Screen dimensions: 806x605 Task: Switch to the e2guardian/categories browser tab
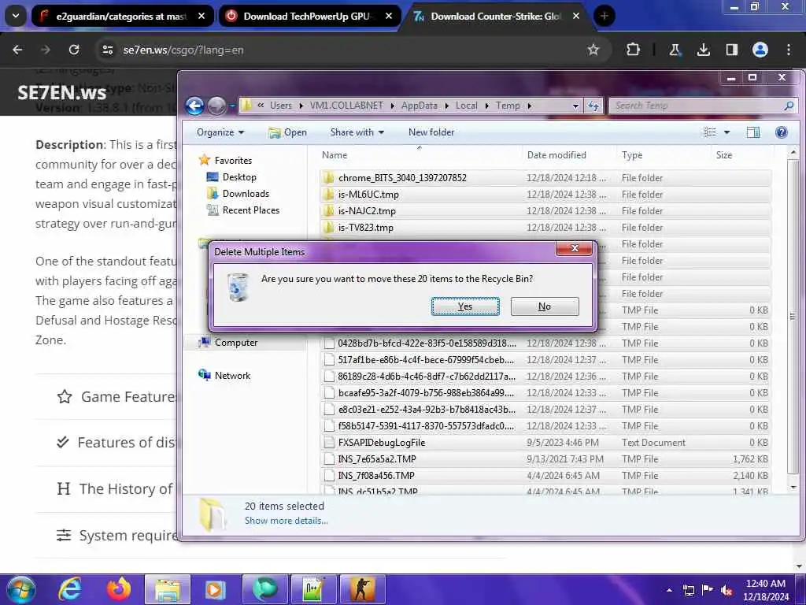(121, 17)
